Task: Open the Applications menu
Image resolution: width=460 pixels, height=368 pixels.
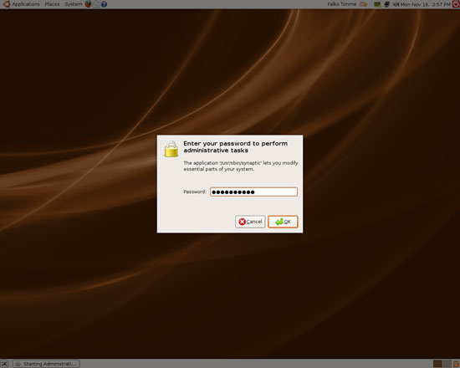Action: coord(26,4)
